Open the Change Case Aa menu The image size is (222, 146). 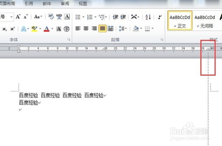click(x=38, y=17)
